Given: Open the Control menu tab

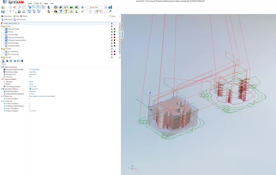Looking at the screenshot, I should pyautogui.click(x=38, y=3).
